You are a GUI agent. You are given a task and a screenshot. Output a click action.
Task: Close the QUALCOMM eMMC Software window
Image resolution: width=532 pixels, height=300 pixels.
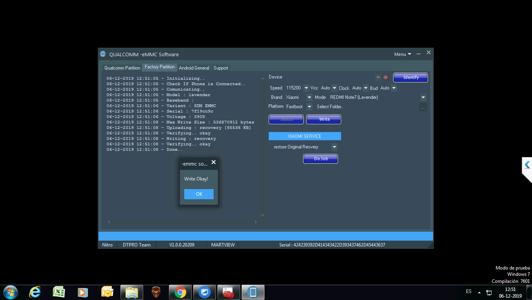click(x=428, y=52)
